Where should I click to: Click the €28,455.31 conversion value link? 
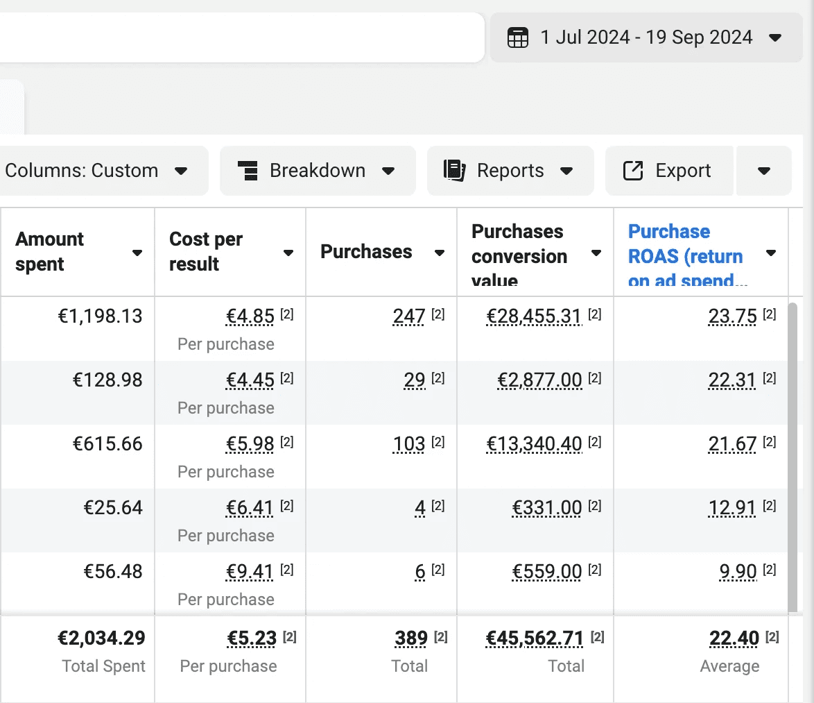tap(534, 316)
